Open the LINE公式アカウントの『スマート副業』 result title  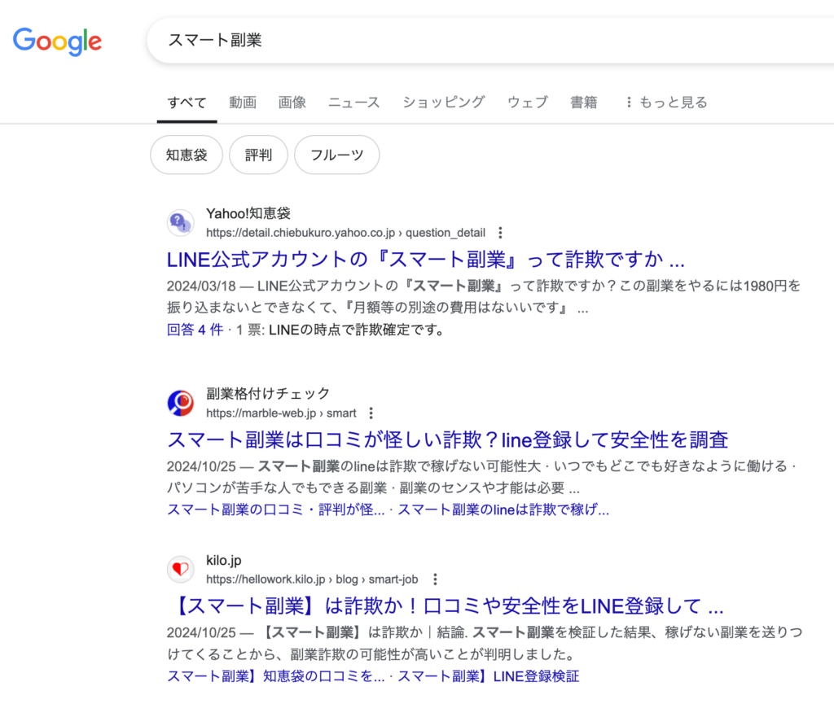[x=425, y=260]
